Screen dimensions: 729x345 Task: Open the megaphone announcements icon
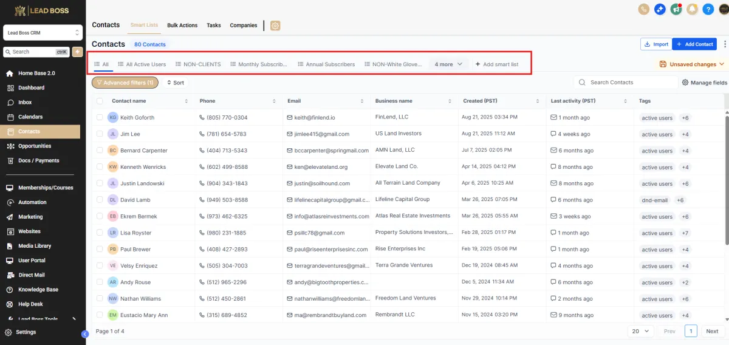point(676,9)
